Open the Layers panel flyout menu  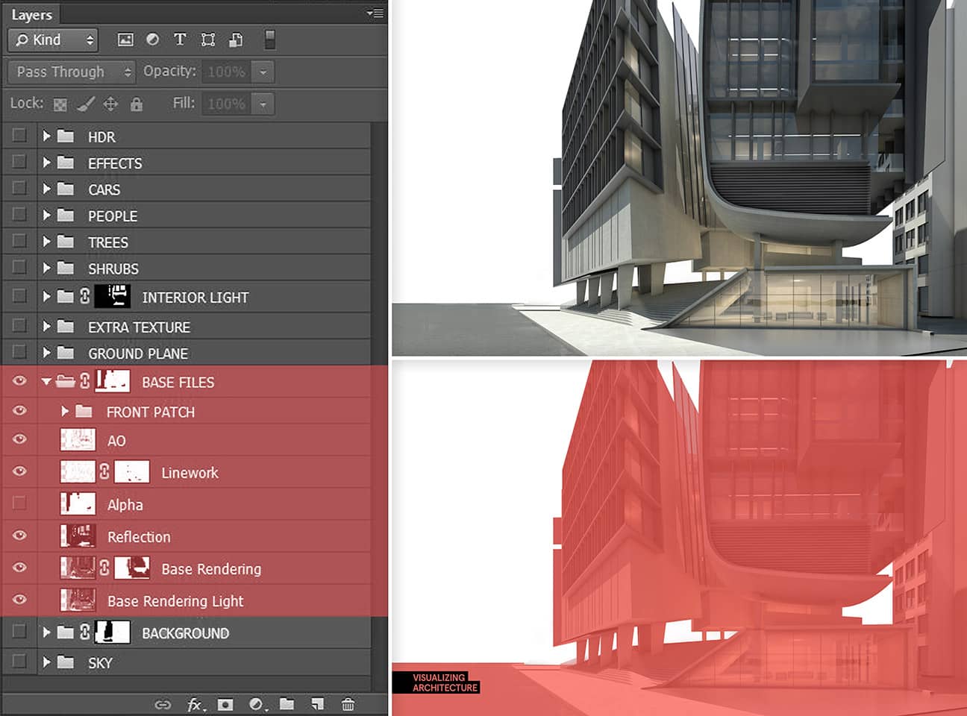[x=375, y=13]
